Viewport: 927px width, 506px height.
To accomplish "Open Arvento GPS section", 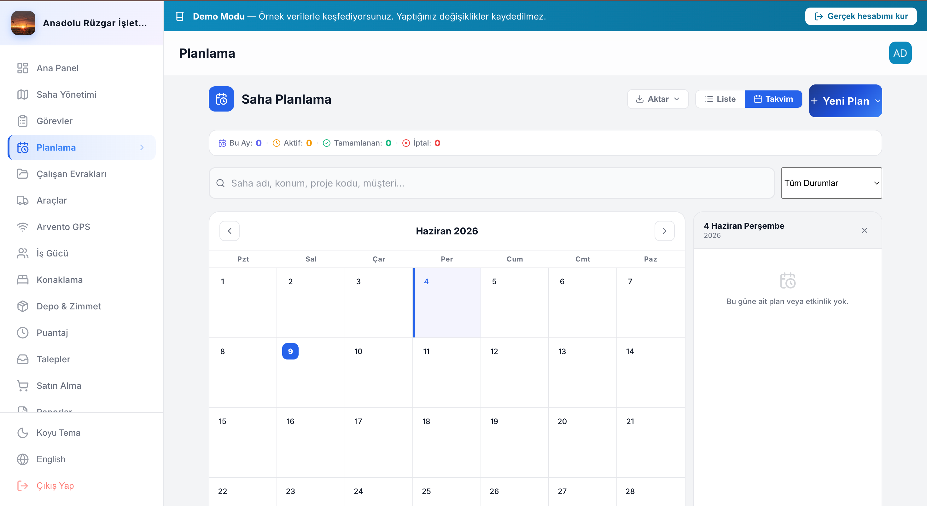I will coord(82,227).
